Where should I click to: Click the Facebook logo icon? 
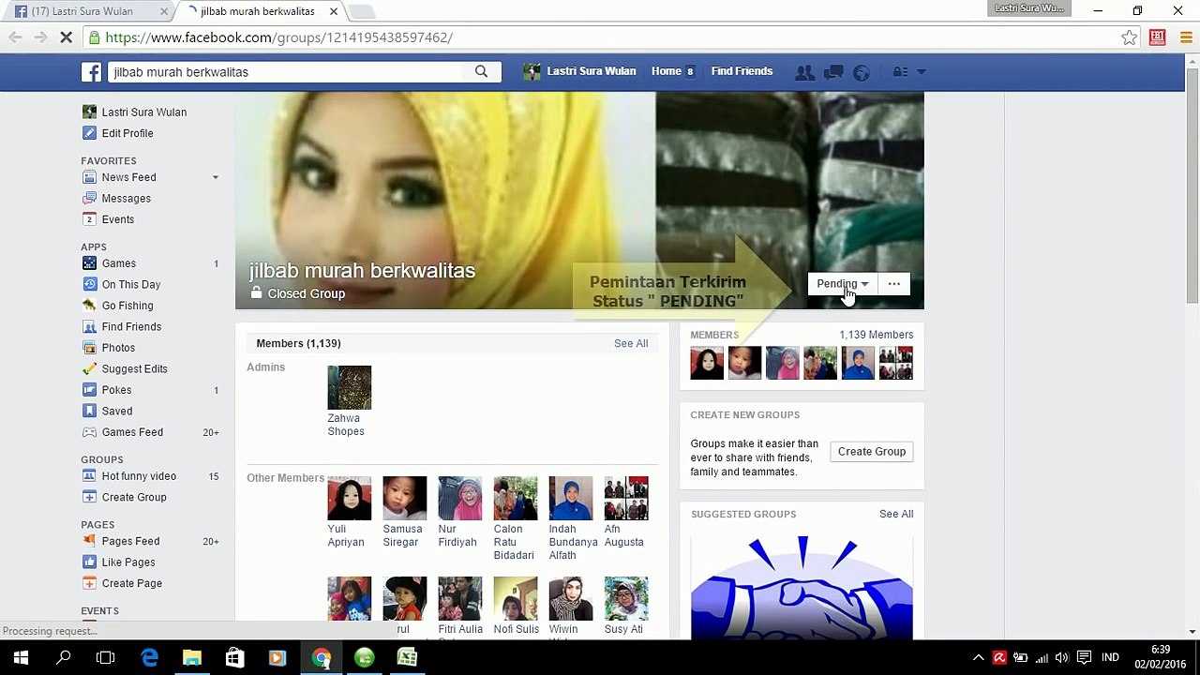(91, 72)
